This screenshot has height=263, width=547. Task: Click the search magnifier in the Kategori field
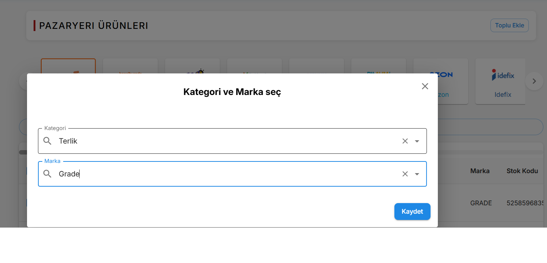point(47,141)
